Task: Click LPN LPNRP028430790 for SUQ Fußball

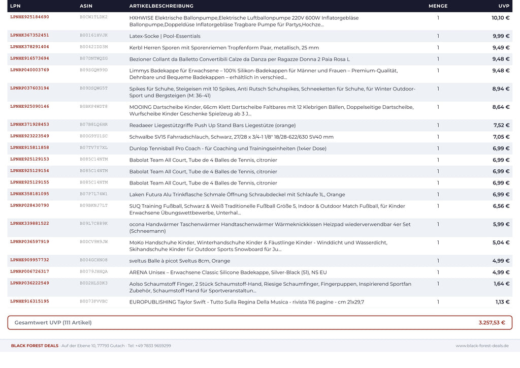Action: (x=29, y=205)
